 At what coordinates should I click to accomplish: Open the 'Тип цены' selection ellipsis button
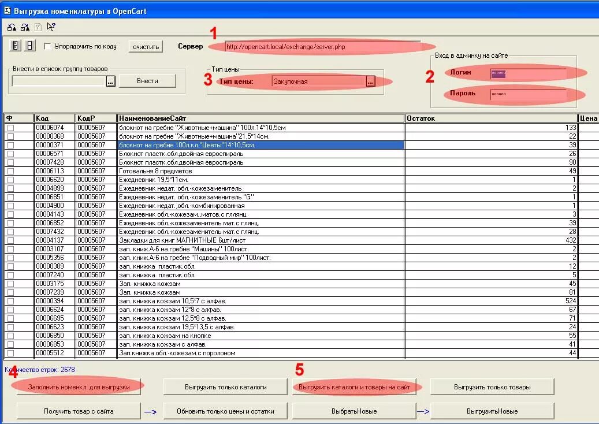pos(371,81)
